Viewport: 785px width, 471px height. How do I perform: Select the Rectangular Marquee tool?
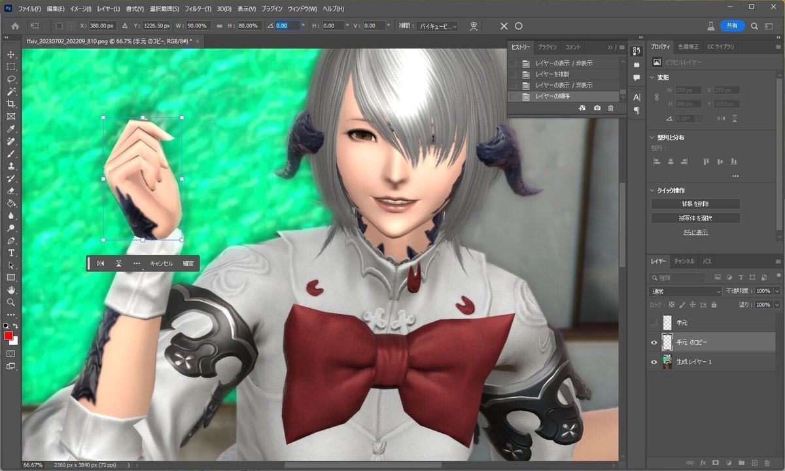point(11,67)
